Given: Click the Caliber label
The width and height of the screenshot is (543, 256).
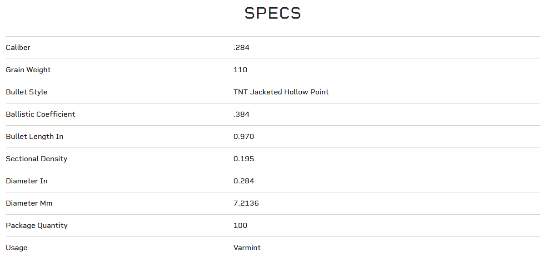Looking at the screenshot, I should [18, 48].
